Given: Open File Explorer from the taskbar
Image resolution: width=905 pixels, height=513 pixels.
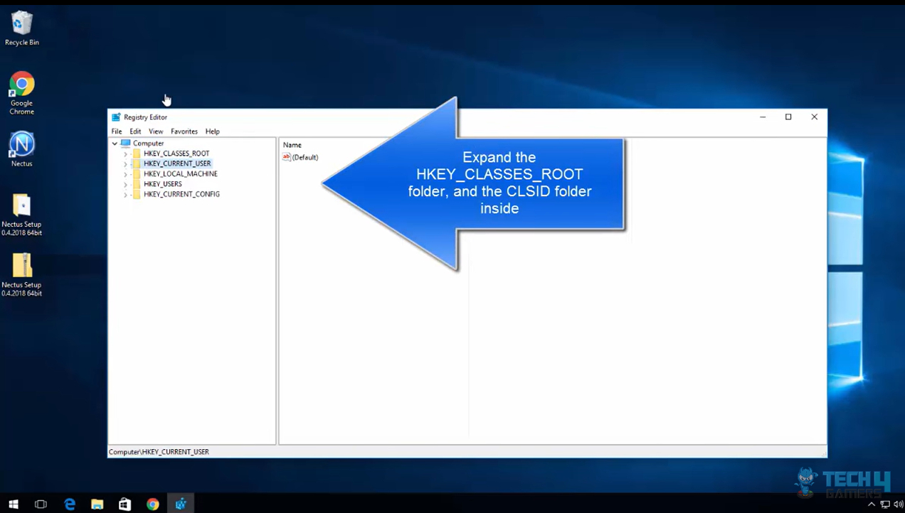Looking at the screenshot, I should [x=97, y=504].
